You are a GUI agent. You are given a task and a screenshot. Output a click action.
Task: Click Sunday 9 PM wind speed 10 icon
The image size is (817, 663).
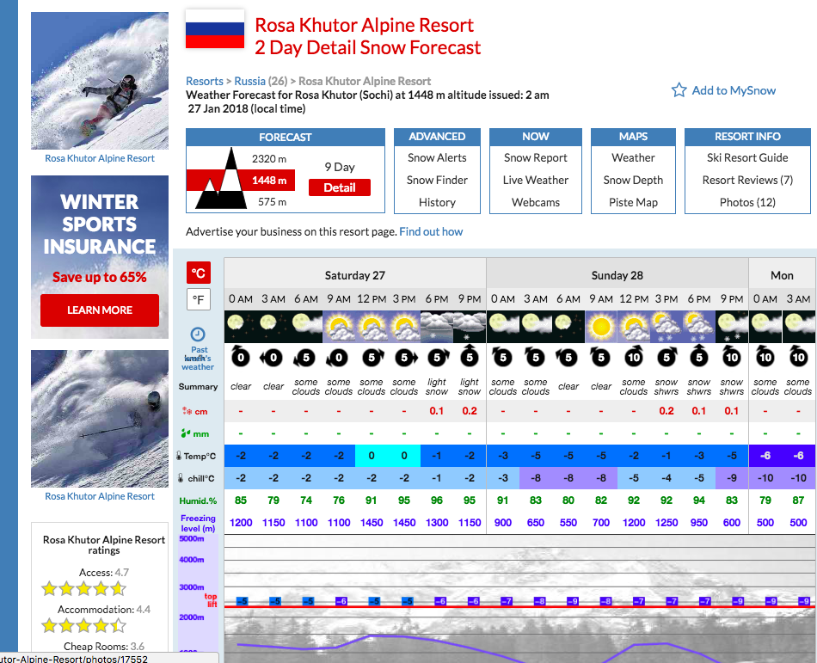pyautogui.click(x=732, y=357)
